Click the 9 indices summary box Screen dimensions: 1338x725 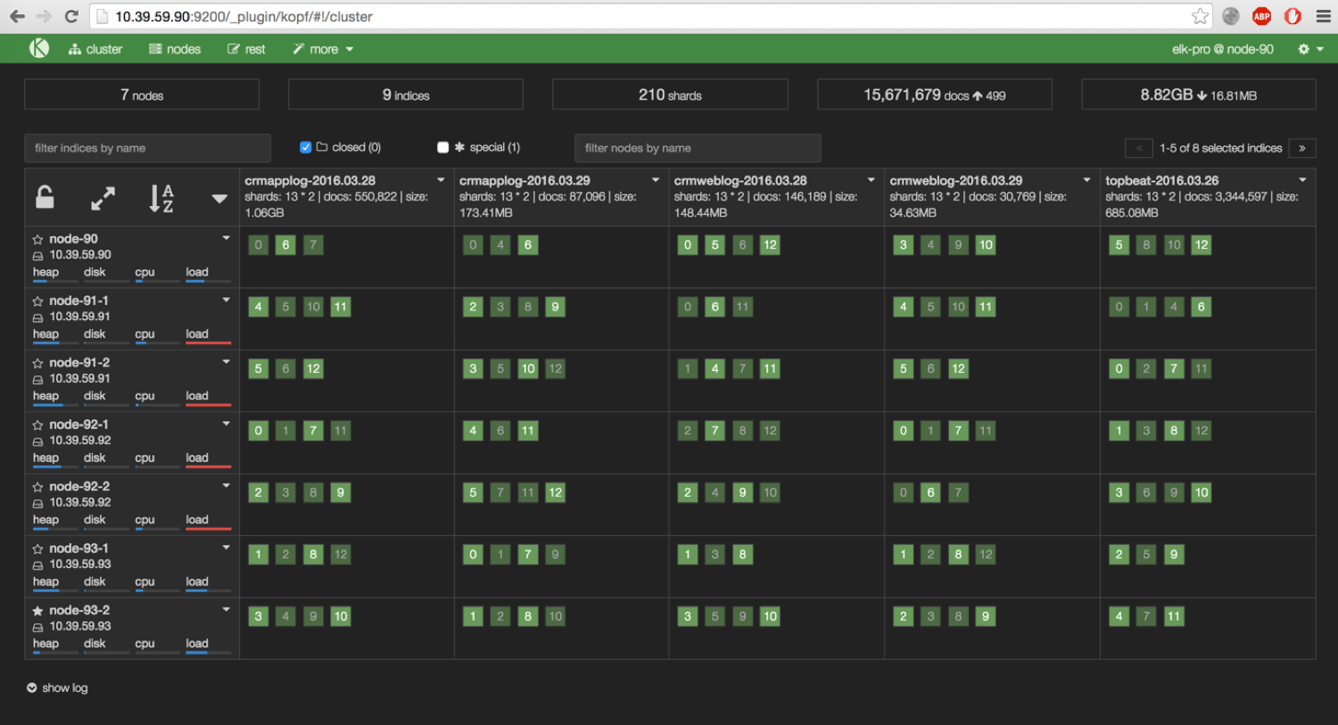406,95
